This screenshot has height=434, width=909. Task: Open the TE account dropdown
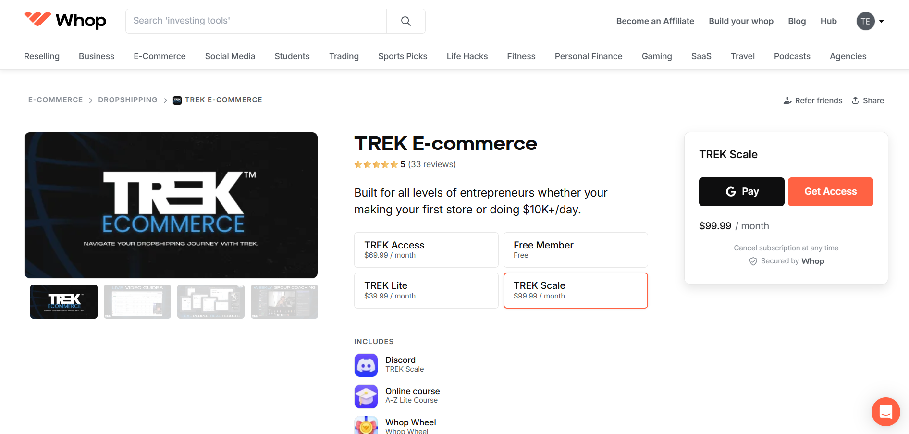[x=870, y=21]
